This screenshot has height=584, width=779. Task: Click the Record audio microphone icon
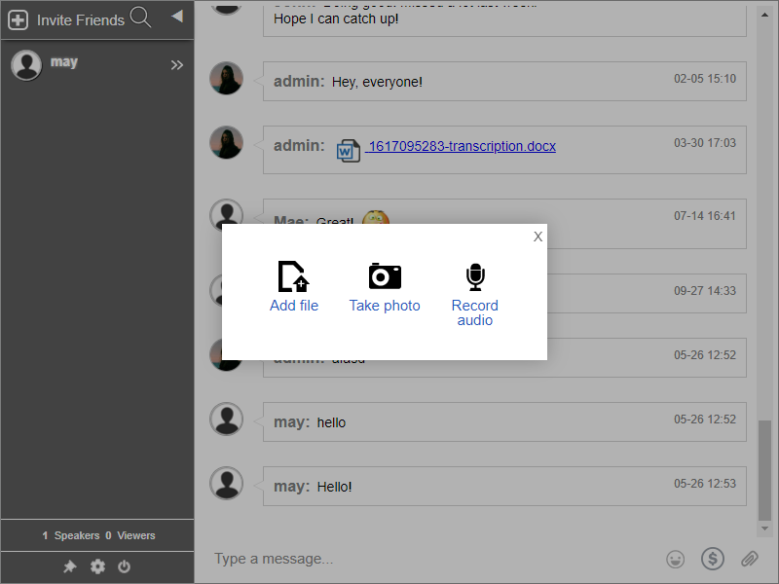point(475,275)
